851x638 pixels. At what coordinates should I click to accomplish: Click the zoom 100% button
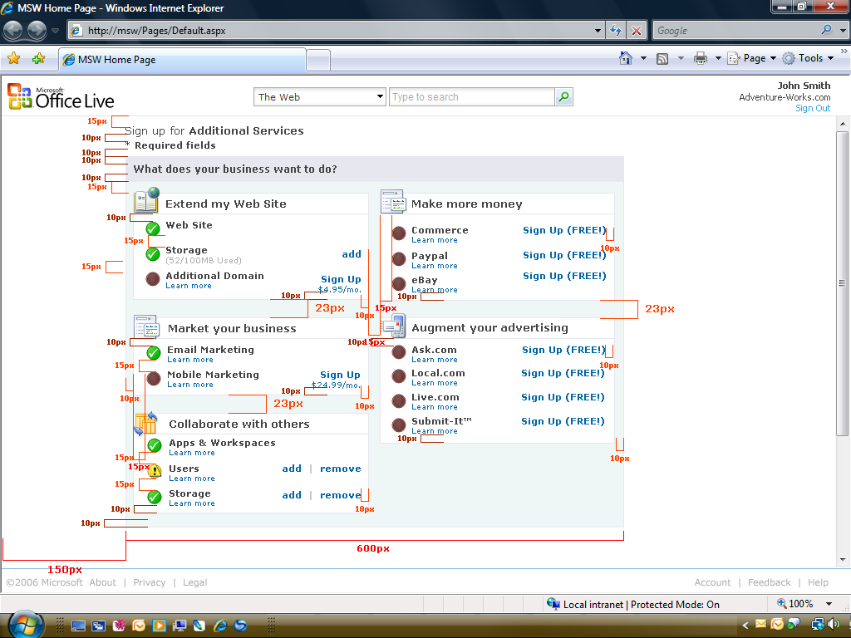(x=795, y=604)
